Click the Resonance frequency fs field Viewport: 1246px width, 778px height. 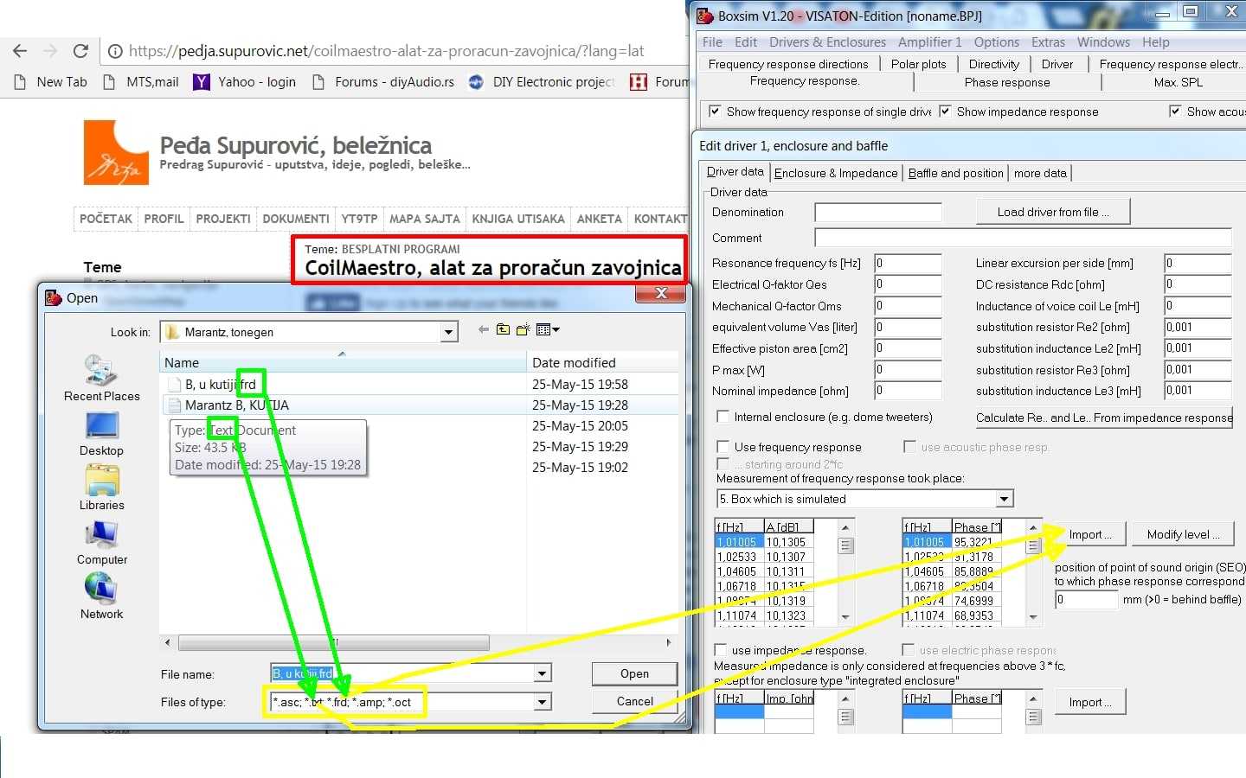point(907,263)
